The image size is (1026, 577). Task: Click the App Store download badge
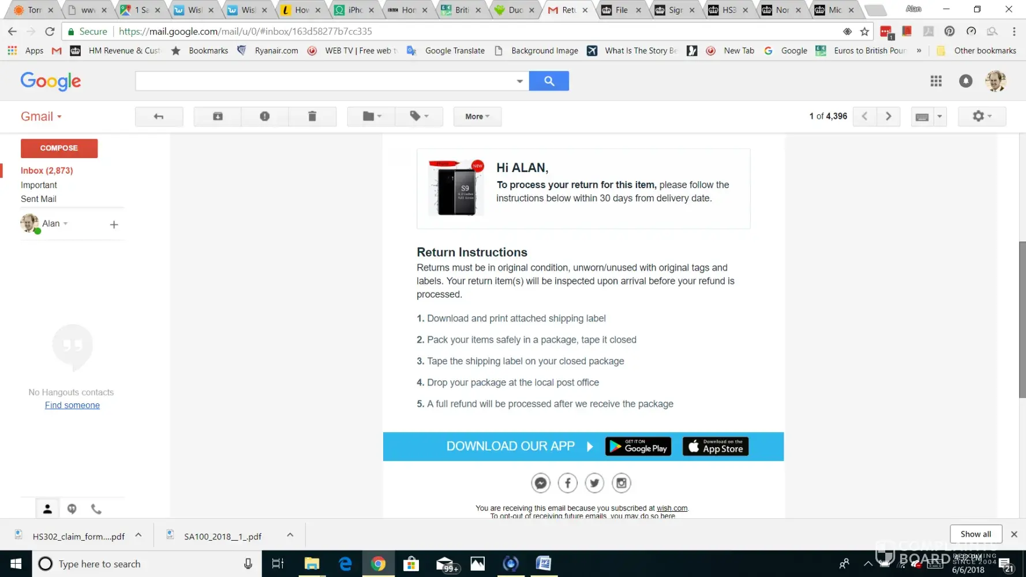[x=716, y=447]
